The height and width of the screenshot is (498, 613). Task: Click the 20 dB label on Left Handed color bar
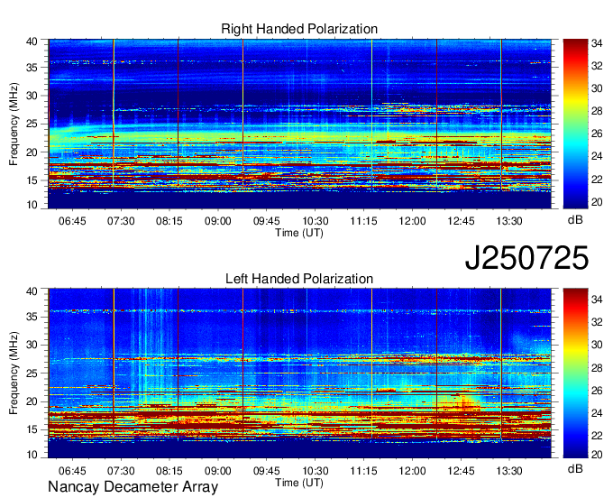tap(597, 454)
